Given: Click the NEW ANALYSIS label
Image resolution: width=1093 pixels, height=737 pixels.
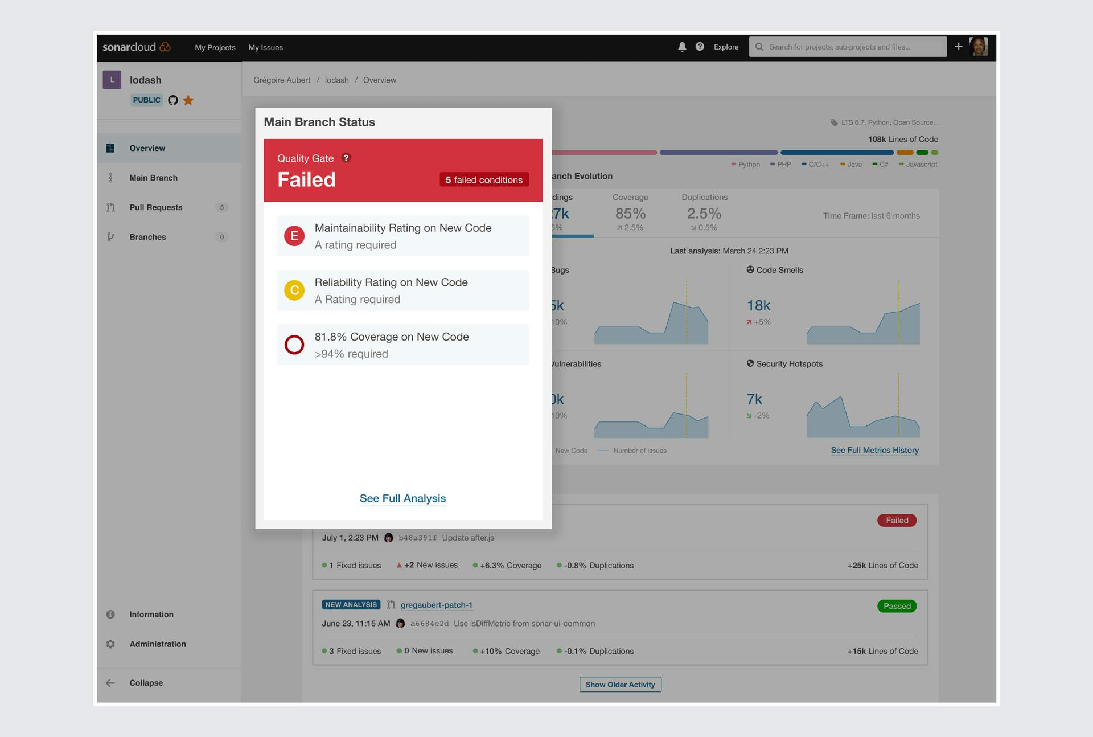Looking at the screenshot, I should point(351,605).
